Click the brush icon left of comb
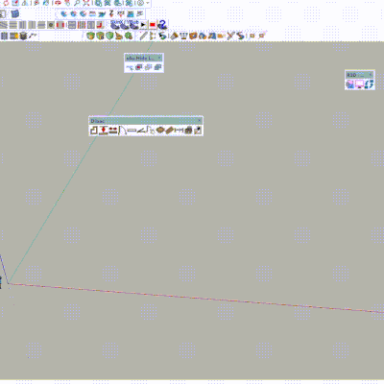 pos(174,36)
